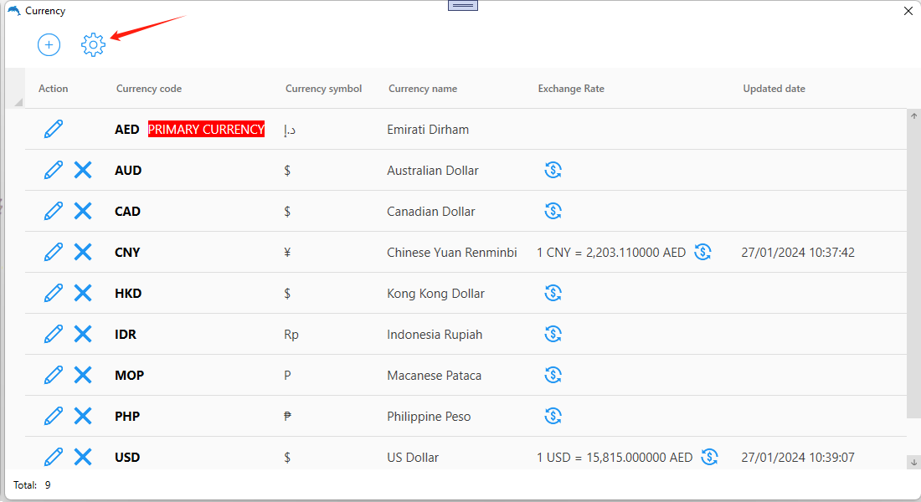Click the Updated date column header

coord(774,89)
